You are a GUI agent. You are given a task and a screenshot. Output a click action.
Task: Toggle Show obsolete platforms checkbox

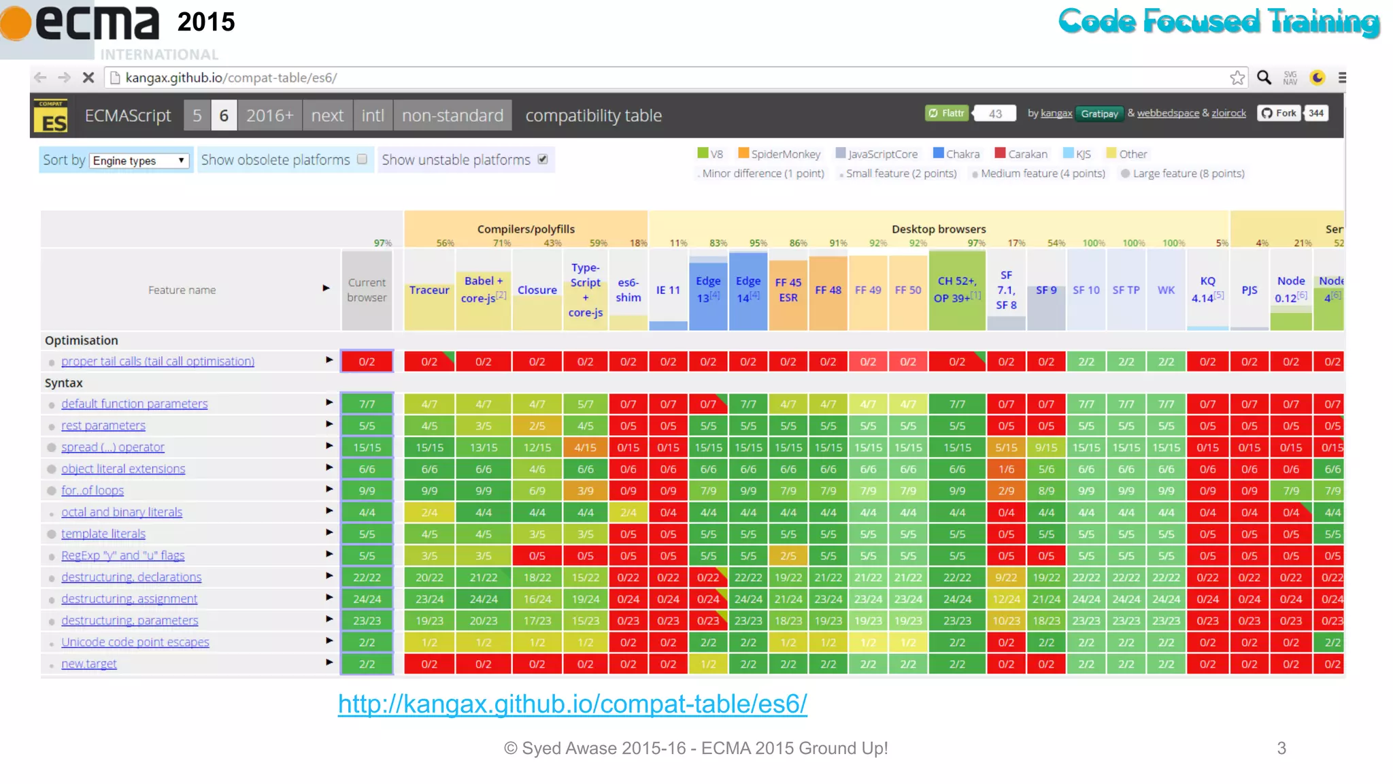(x=363, y=159)
